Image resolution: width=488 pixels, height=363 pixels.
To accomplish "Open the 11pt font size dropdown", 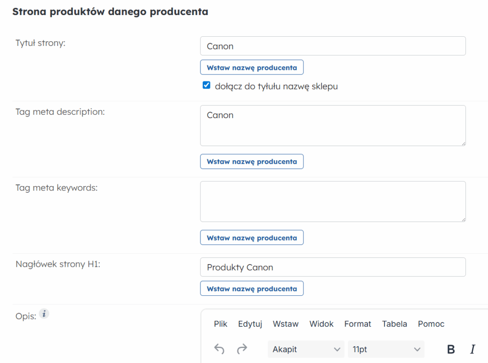I will [386, 349].
